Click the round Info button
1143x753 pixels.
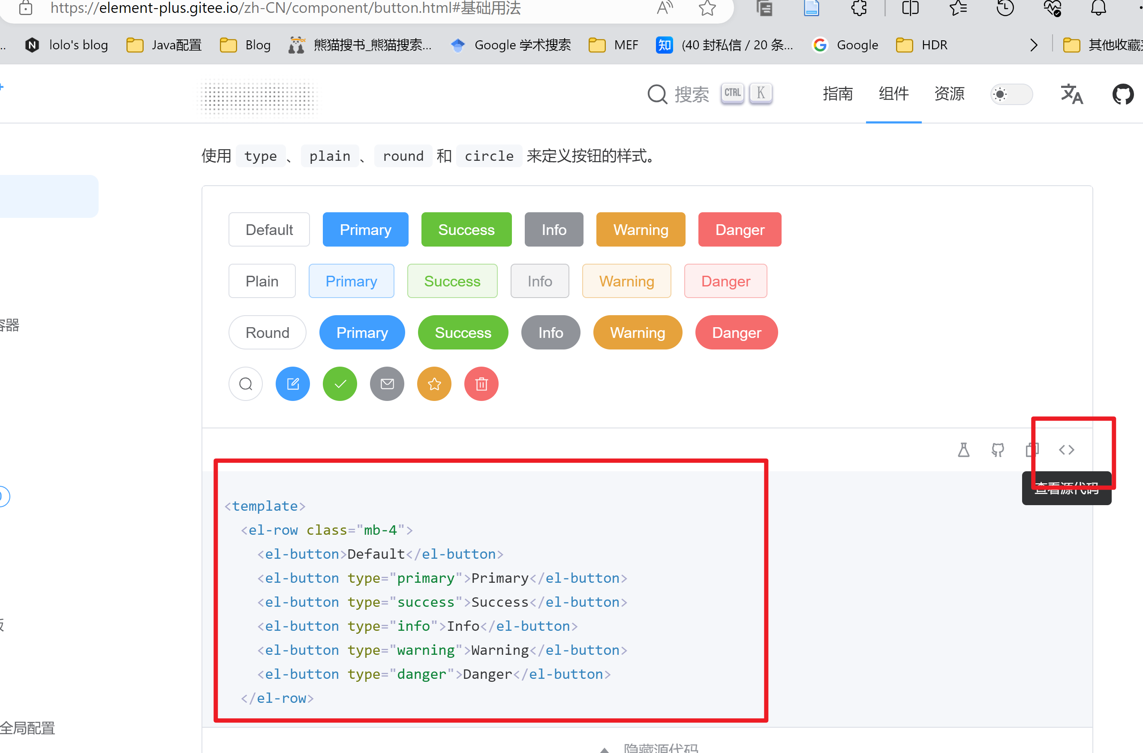[x=550, y=332]
